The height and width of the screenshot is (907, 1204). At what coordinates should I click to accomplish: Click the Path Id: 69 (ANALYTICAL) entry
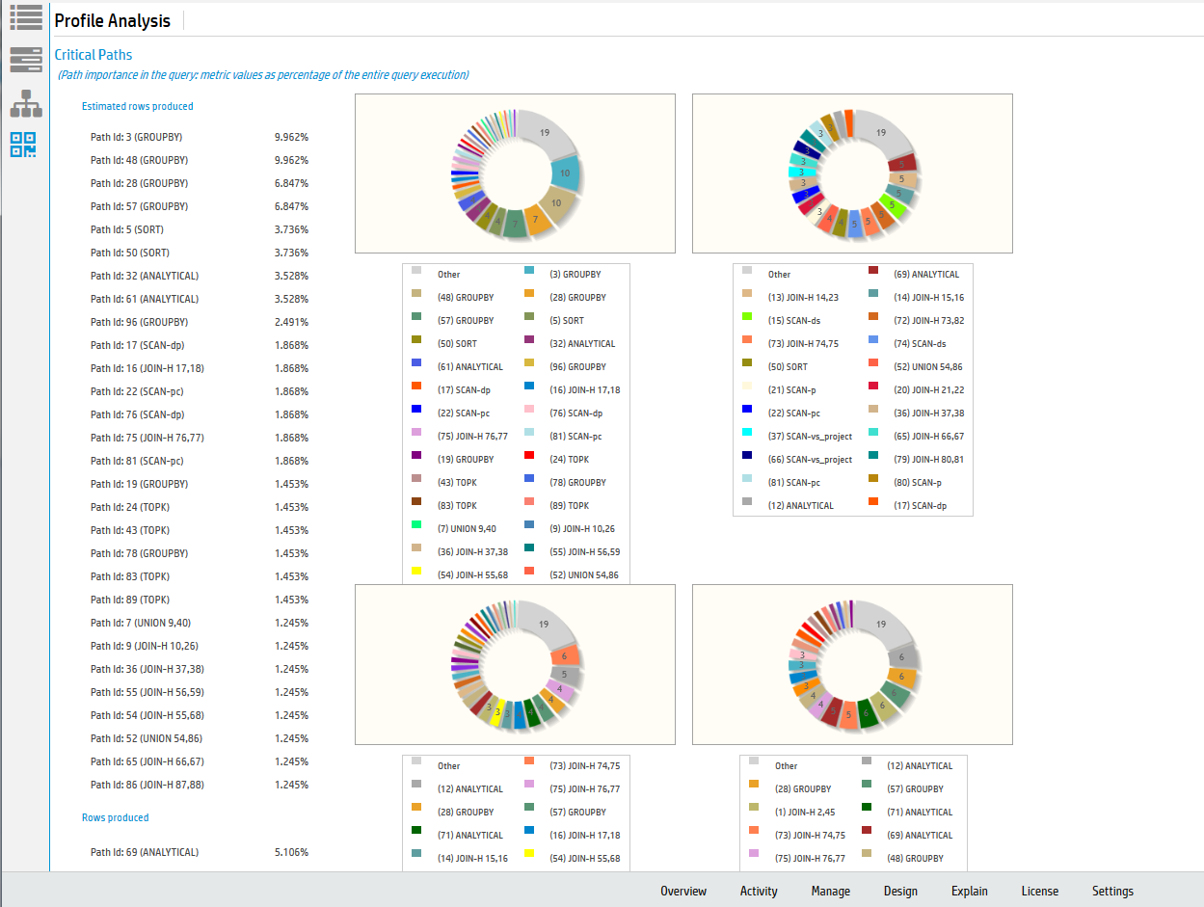145,852
